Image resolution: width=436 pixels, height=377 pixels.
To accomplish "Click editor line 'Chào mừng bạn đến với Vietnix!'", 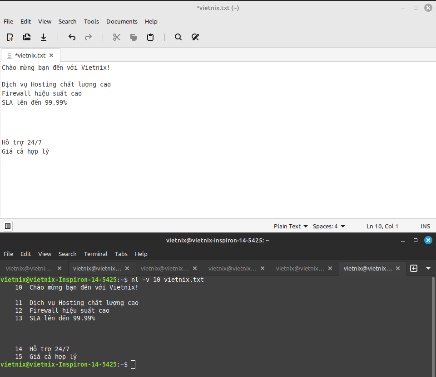I will point(56,68).
